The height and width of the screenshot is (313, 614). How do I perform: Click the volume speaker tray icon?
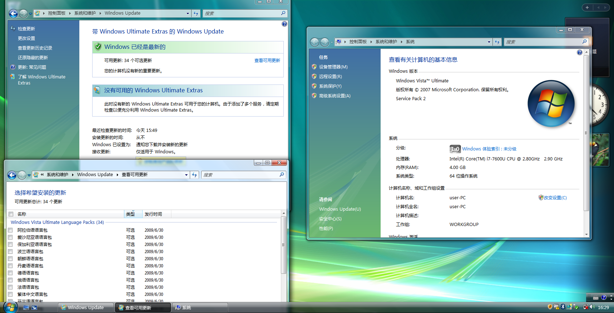click(592, 307)
